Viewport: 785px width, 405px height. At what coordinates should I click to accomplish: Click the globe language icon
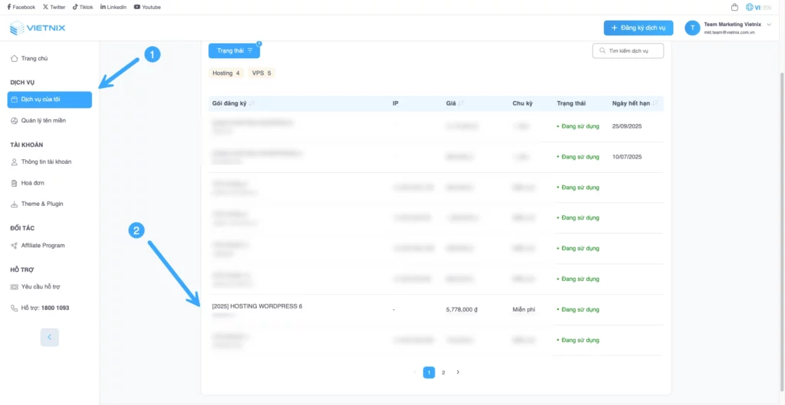750,7
